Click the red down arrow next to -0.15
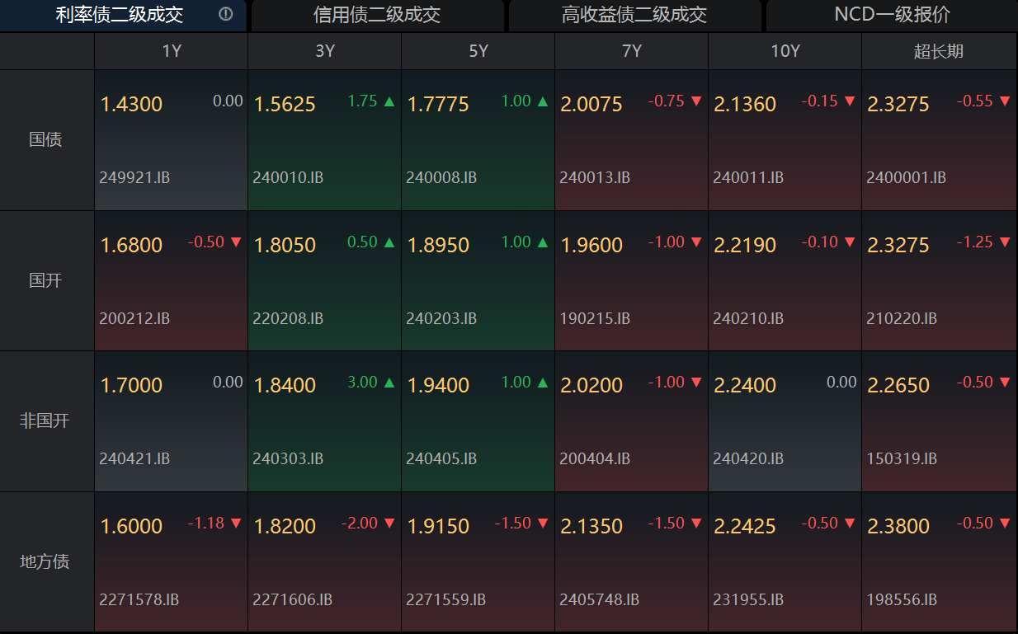Viewport: 1018px width, 634px height. (850, 101)
